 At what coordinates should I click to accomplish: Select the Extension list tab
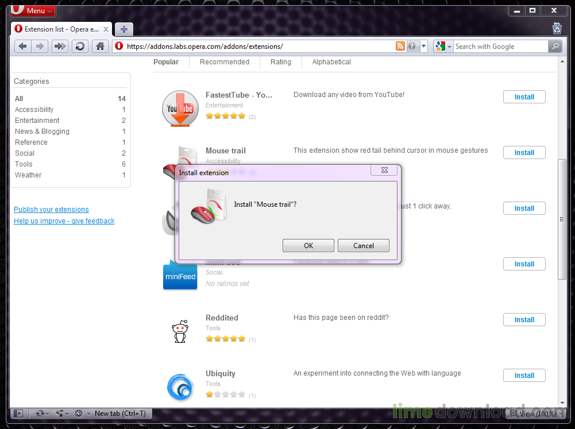coord(61,29)
